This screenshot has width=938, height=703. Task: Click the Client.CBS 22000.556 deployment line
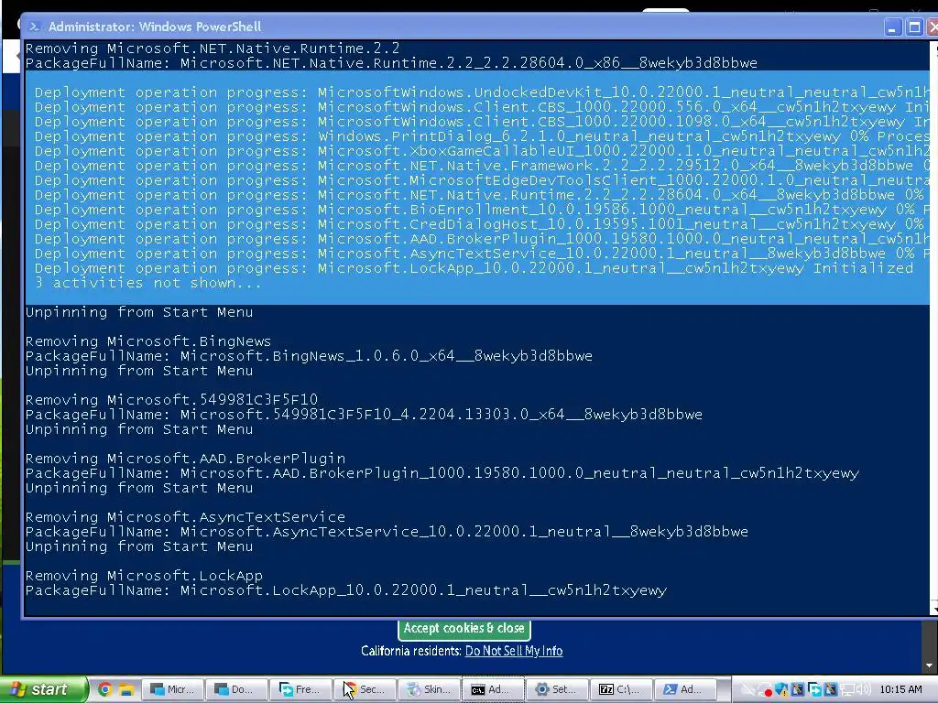click(482, 108)
